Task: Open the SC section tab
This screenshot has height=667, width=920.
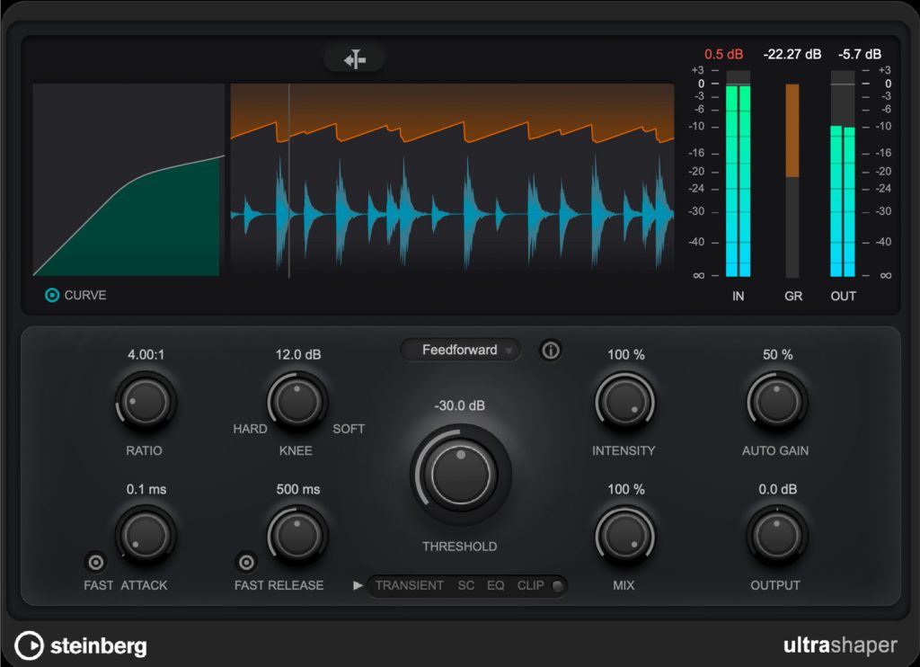Action: [466, 586]
